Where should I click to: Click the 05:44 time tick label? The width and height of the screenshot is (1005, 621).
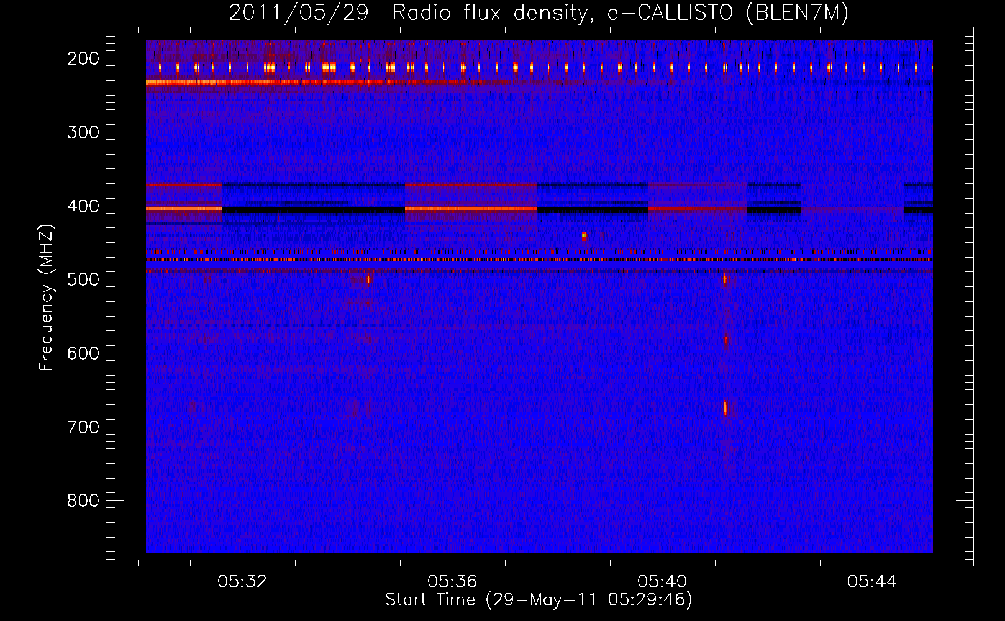872,581
